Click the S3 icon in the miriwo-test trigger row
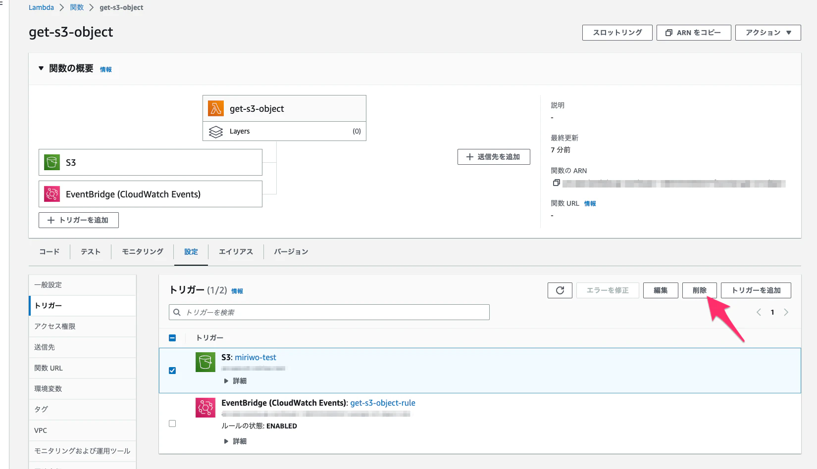The width and height of the screenshot is (817, 469). (205, 362)
